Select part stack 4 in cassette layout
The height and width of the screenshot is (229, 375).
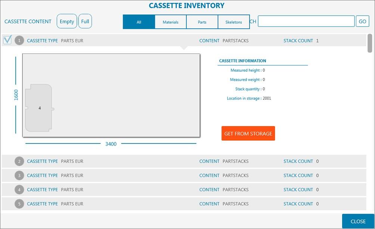[x=39, y=108]
